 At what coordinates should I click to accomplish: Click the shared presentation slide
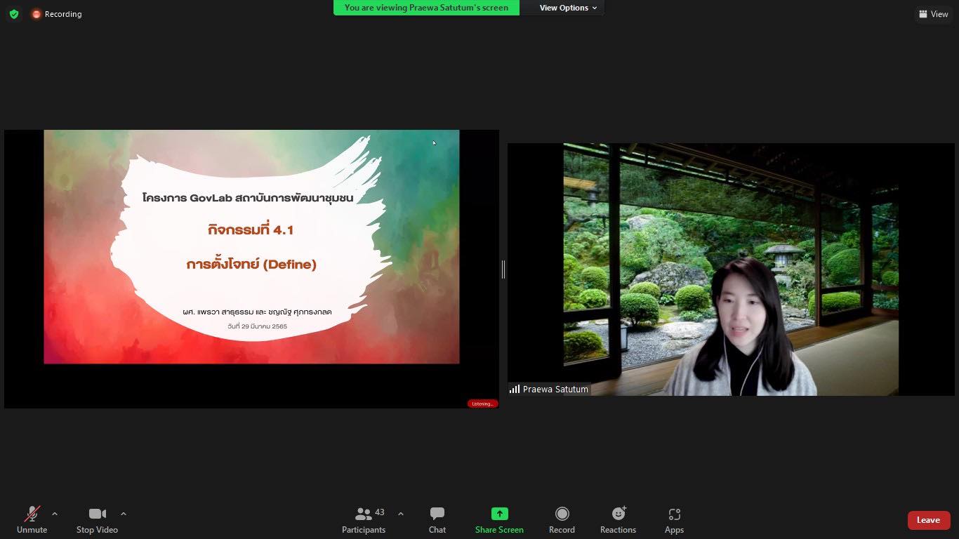coord(251,246)
